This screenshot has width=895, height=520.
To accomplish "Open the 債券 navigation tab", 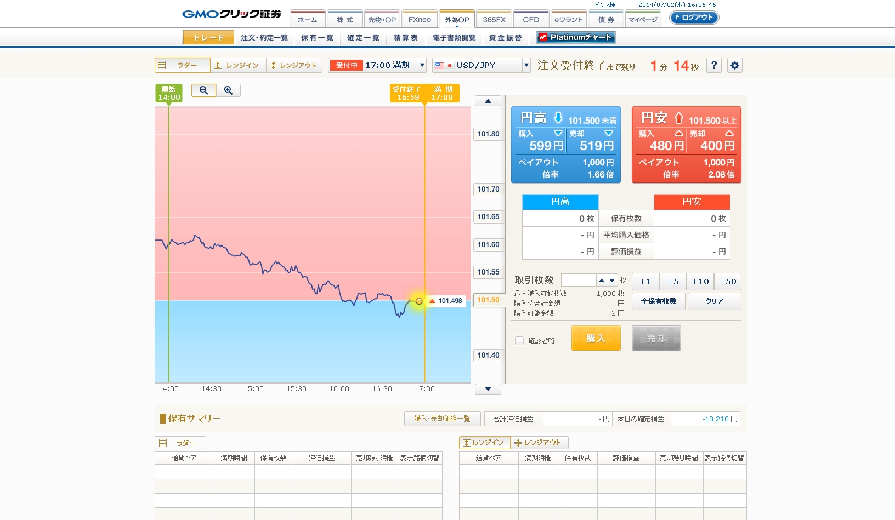I will point(606,19).
